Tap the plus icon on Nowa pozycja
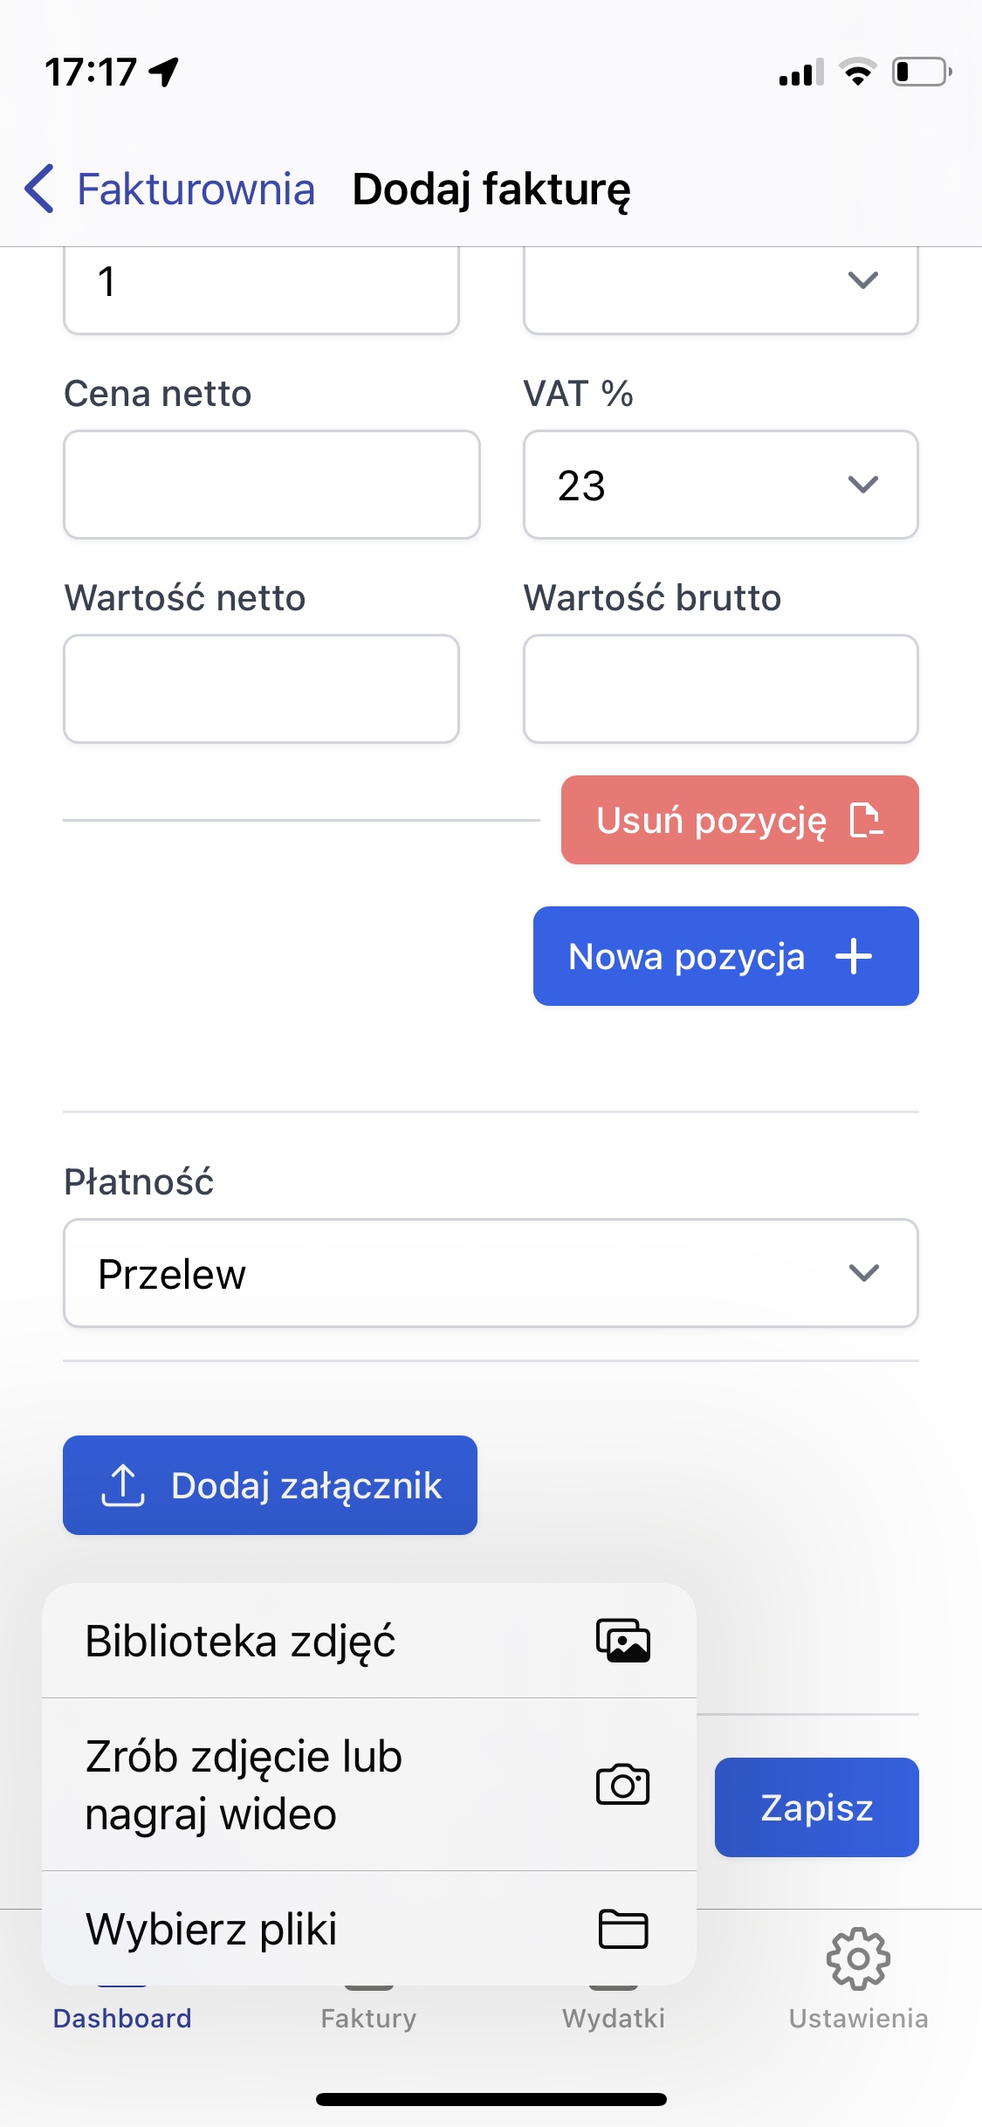Viewport: 982px width, 2127px height. pos(853,956)
